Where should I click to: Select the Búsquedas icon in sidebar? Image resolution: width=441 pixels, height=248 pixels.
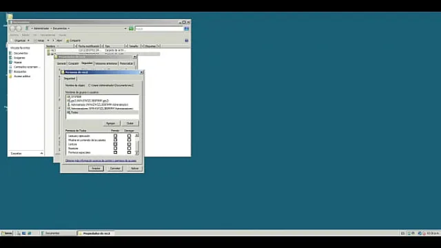click(x=11, y=72)
